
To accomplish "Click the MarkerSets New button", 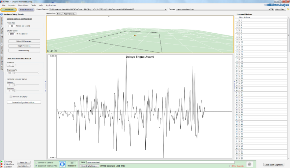I will [59, 14].
